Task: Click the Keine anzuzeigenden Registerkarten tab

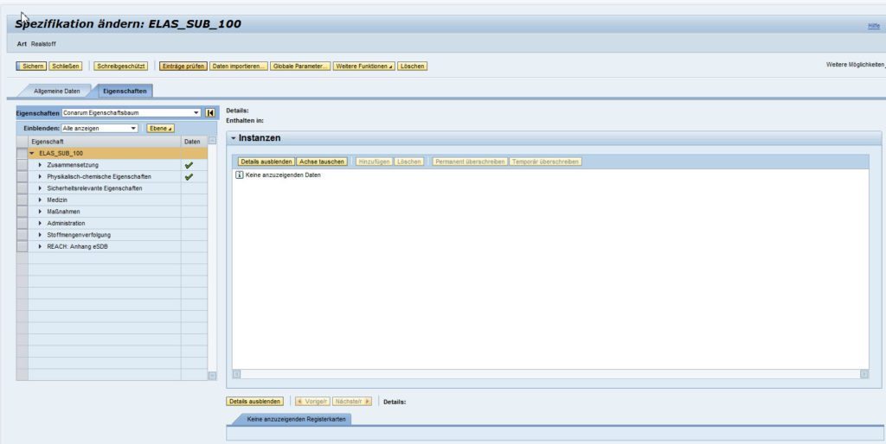Action: (297, 419)
